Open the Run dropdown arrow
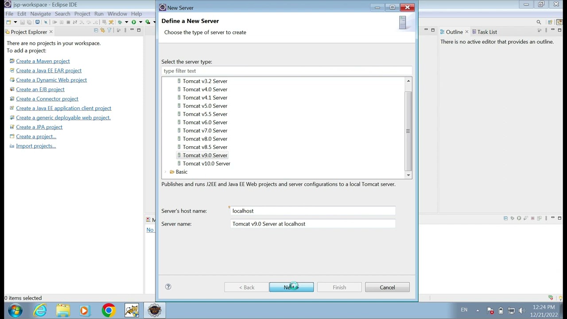This screenshot has height=319, width=567. point(140,22)
